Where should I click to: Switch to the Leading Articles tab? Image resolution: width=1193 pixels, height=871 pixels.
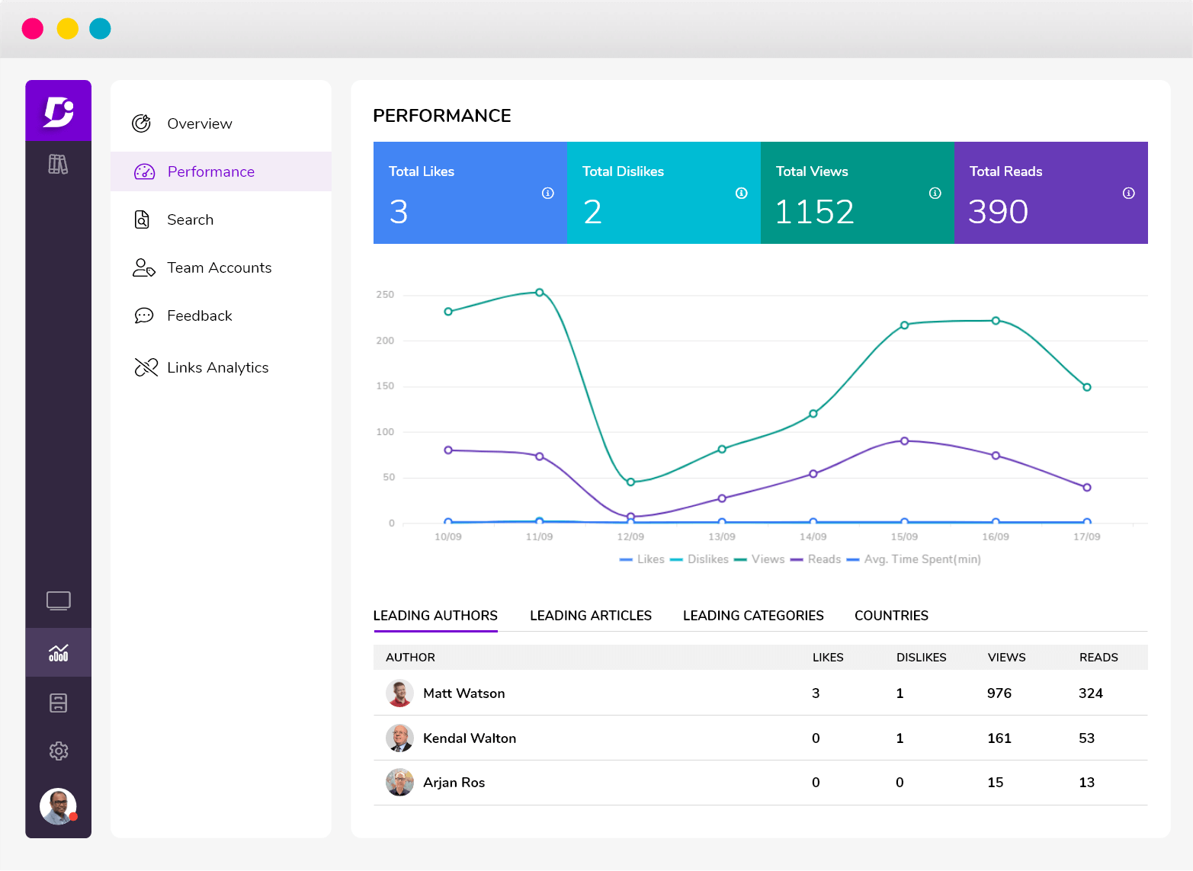pos(591,615)
